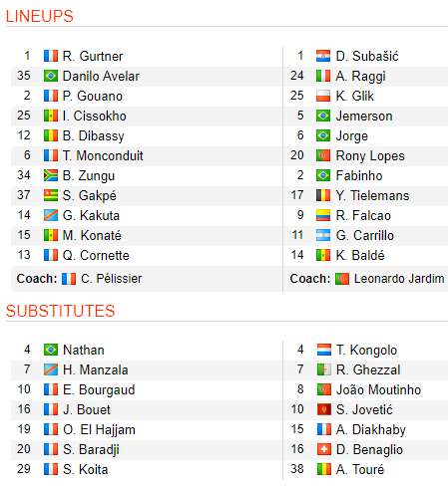Click the Croatia flag beside D. Subašić

(x=323, y=56)
